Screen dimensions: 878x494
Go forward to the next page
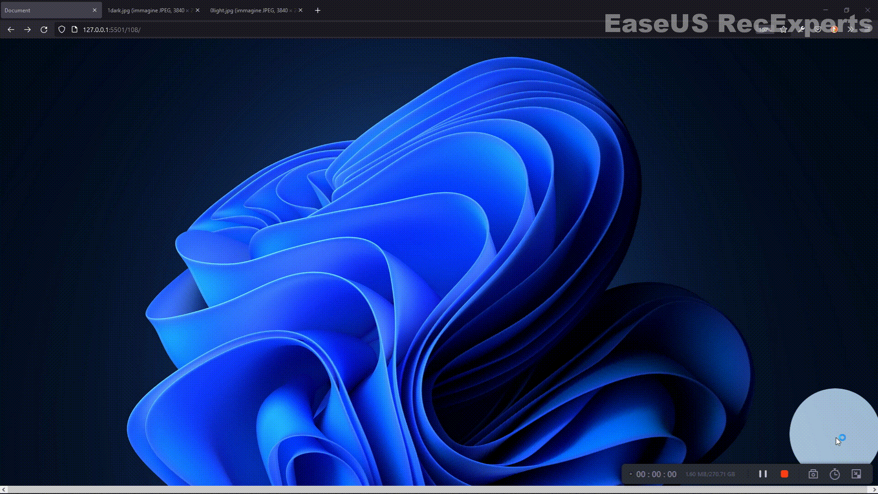[27, 30]
